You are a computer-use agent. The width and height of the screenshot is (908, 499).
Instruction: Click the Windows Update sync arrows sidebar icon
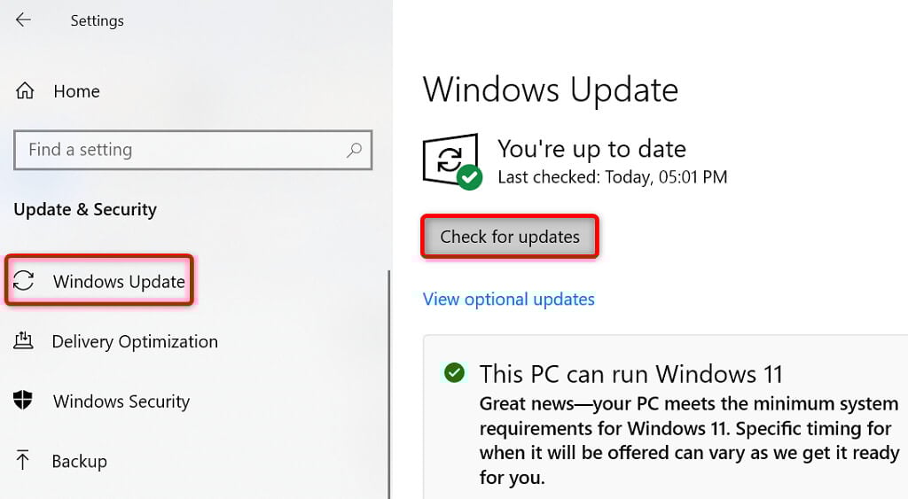click(24, 282)
